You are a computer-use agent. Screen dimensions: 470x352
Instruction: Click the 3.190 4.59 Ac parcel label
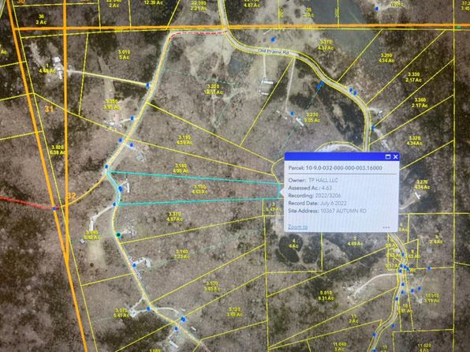pyautogui.click(x=184, y=140)
